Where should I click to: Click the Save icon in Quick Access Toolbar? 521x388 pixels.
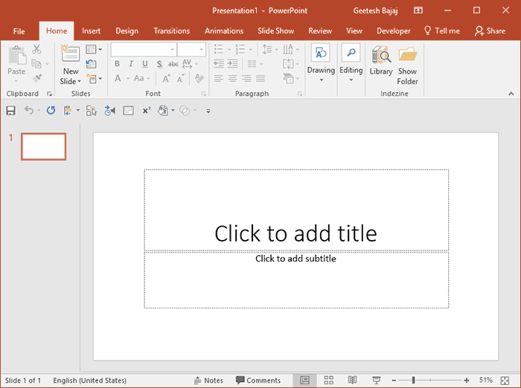point(10,111)
